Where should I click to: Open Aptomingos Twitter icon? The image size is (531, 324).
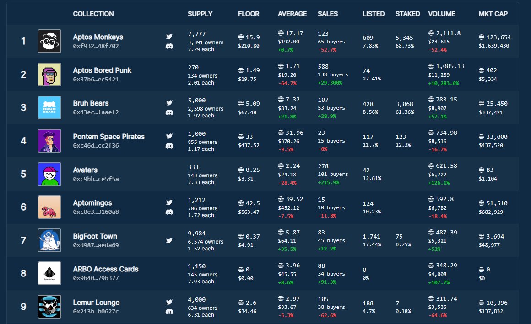click(x=169, y=202)
